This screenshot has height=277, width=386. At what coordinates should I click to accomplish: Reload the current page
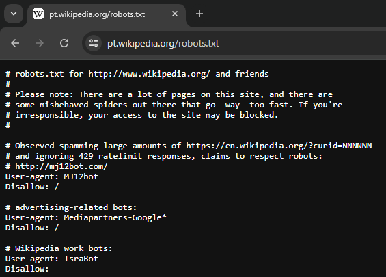click(x=64, y=43)
